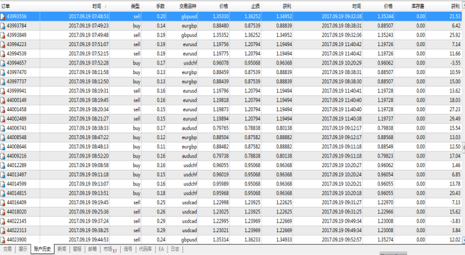This screenshot has height=255, width=465.
Task: Click the close time 2017.09.19 09:31:27
Action: (x=342, y=203)
